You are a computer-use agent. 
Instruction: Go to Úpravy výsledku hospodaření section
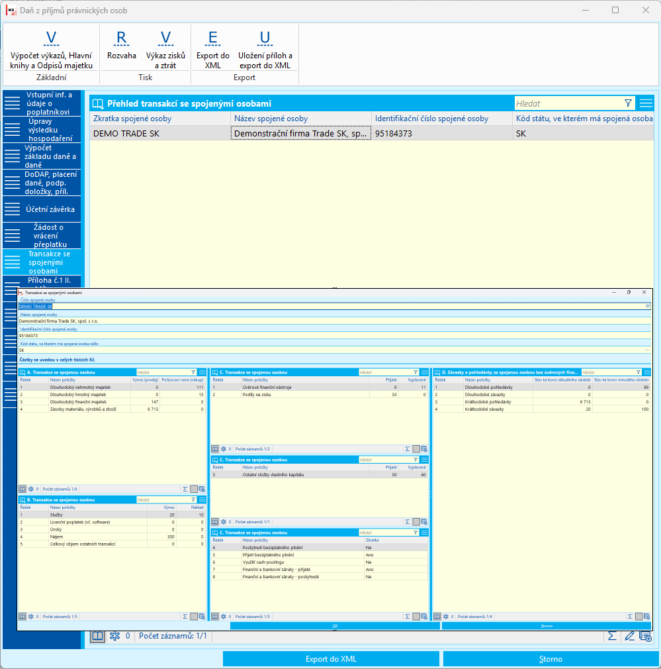coord(42,130)
